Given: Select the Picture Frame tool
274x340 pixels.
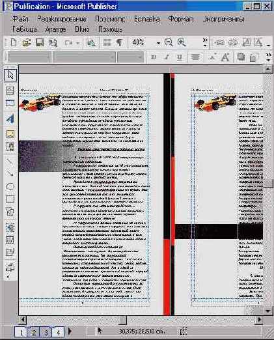Looking at the screenshot, I should (10, 134).
